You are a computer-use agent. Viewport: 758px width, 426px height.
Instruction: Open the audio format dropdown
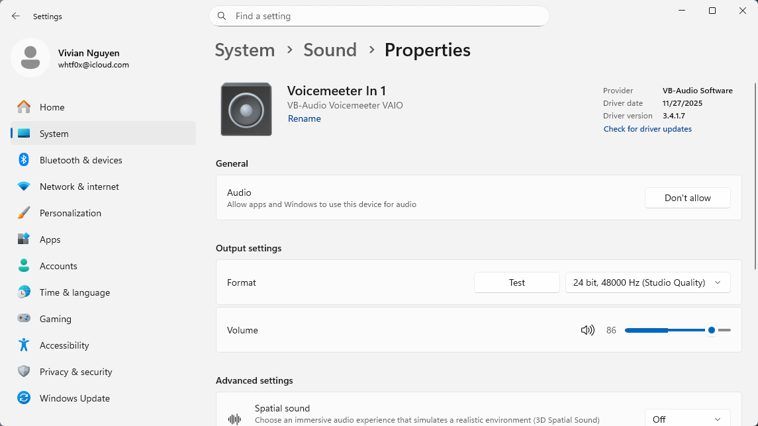coord(647,282)
